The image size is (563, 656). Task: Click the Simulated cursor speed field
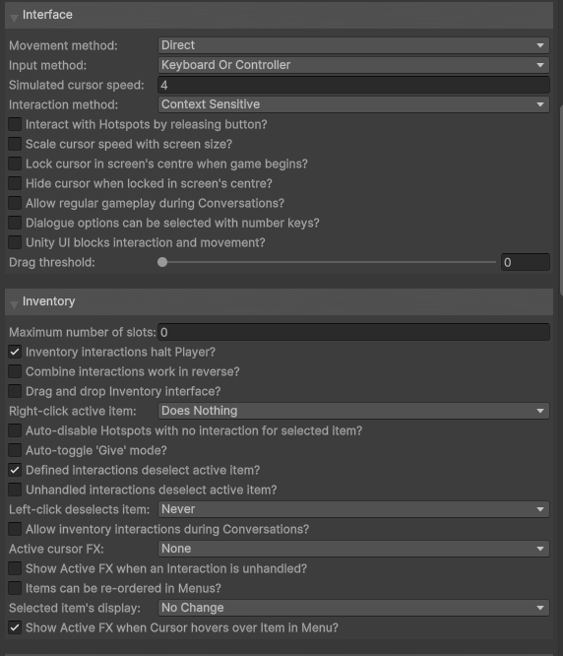(x=353, y=85)
